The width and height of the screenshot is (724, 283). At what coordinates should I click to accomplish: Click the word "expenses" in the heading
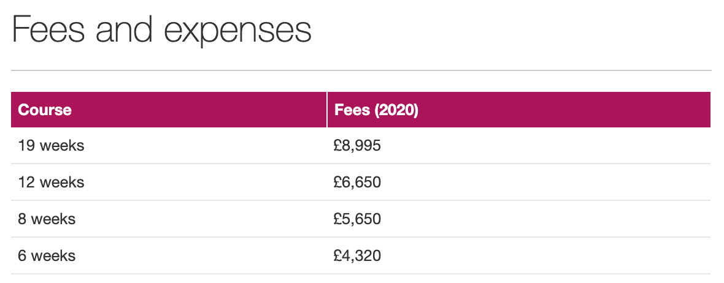click(x=237, y=32)
